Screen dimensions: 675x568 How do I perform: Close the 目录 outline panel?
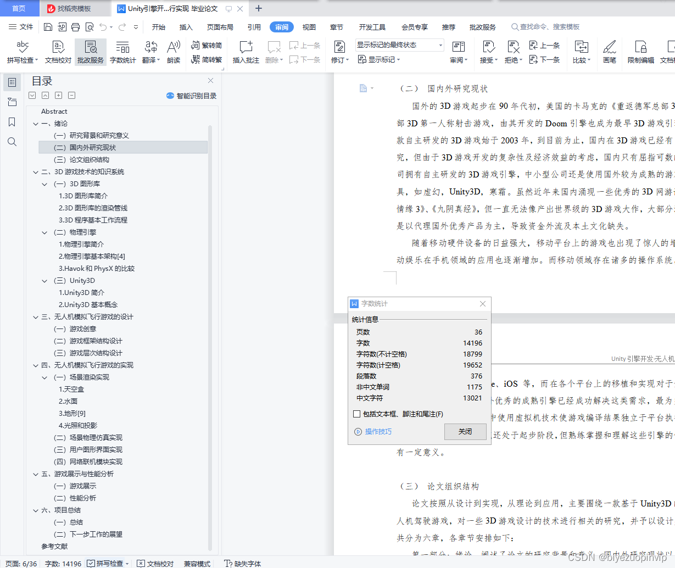click(210, 80)
